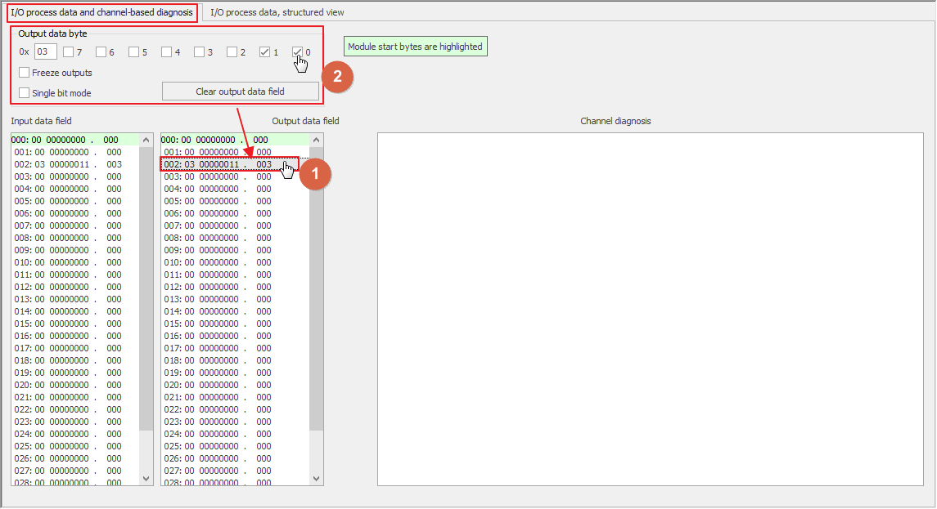The image size is (937, 509).
Task: Click input data field scroll down arrow
Action: (146, 479)
